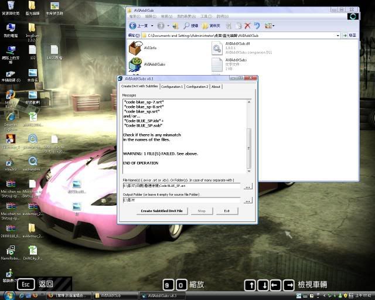This screenshot has width=375, height=300.
Task: Click the Forward arrow in Explorer toolbar
Action: click(161, 26)
